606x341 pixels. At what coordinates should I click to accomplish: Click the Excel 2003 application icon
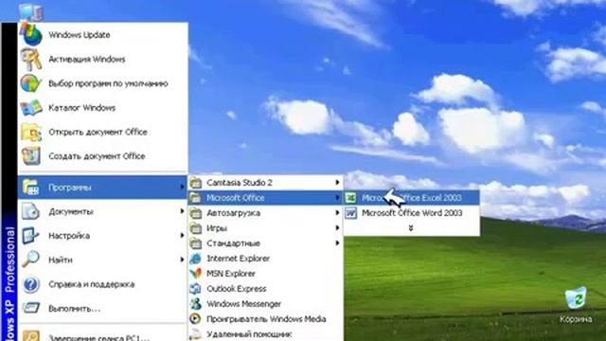click(x=351, y=198)
